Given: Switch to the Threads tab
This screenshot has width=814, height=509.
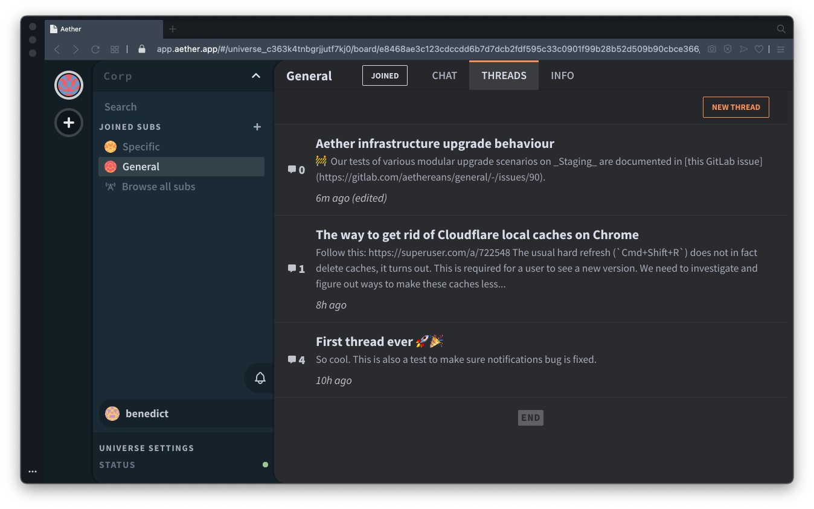Looking at the screenshot, I should (504, 75).
